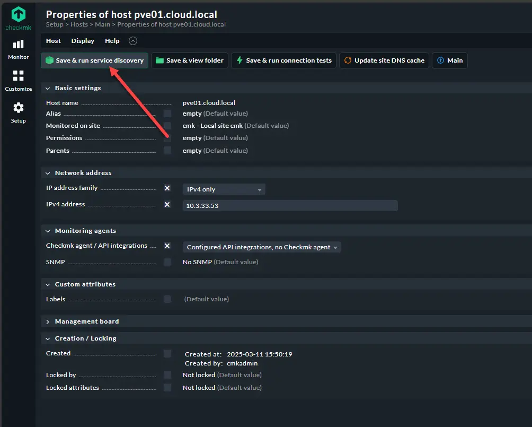
Task: Open the Host menu
Action: click(x=53, y=41)
